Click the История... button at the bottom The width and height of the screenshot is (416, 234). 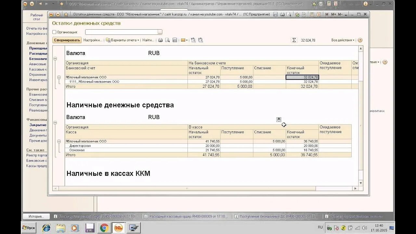36,216
